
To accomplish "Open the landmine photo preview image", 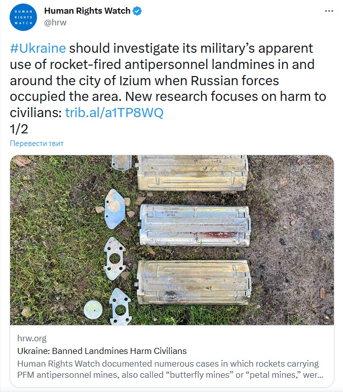I will (172, 239).
